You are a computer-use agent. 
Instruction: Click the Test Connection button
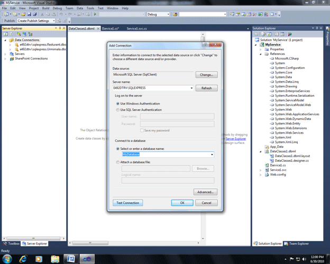point(128,203)
